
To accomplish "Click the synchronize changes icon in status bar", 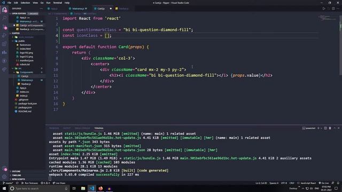I will [x=17, y=183].
